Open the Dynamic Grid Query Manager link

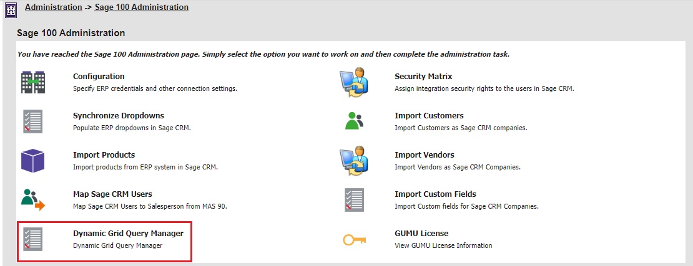coord(128,234)
